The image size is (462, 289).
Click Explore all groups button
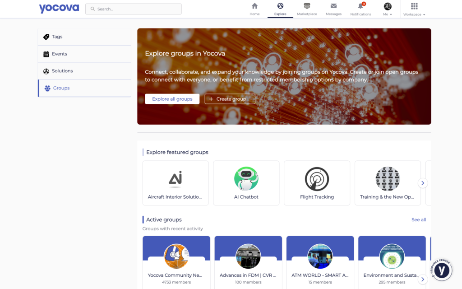click(x=172, y=99)
